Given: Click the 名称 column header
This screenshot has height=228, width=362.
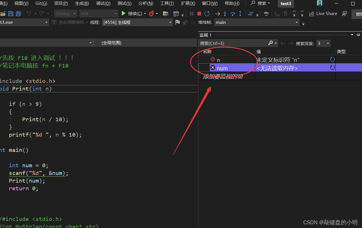Looking at the screenshot, I should click(207, 51).
